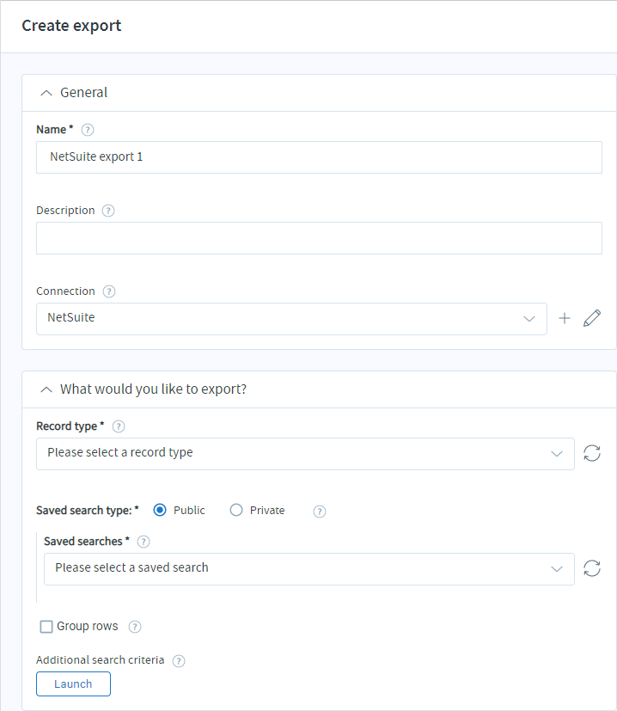
Task: Add a new connection with plus icon
Action: [x=565, y=318]
